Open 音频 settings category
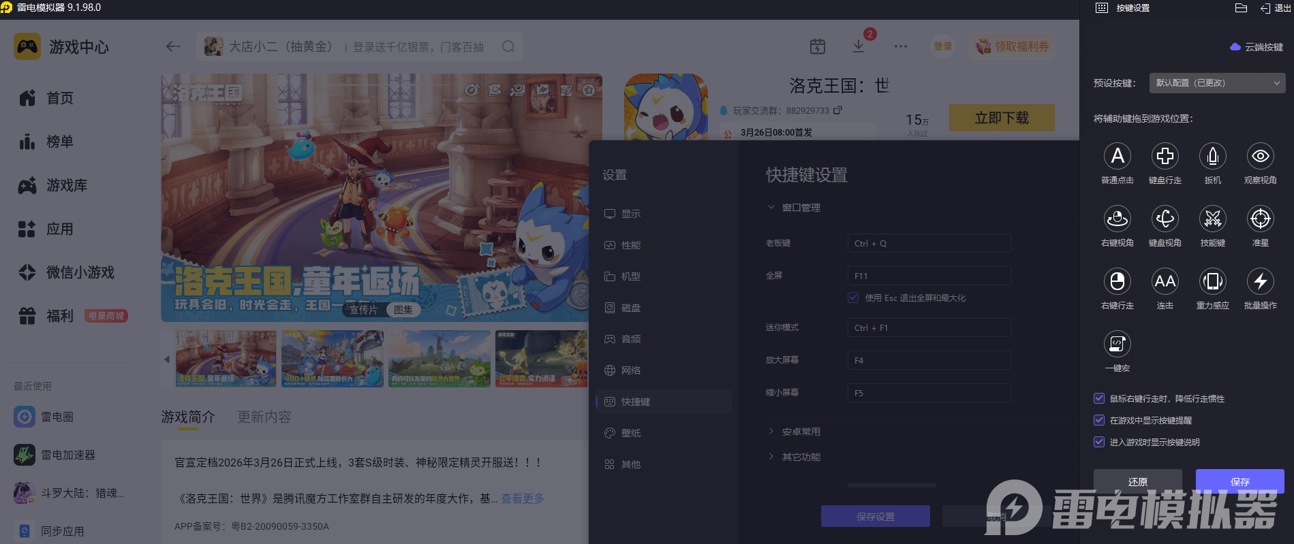 (664, 339)
